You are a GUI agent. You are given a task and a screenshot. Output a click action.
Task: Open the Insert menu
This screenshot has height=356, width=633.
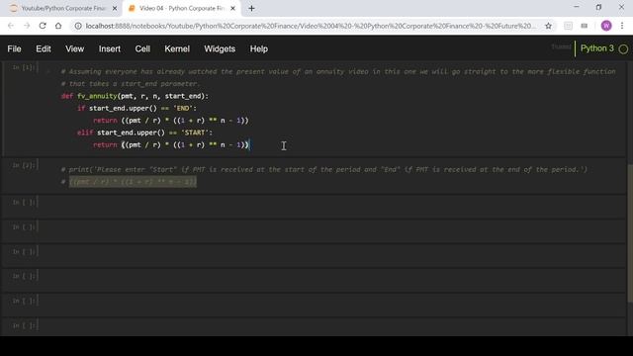click(110, 48)
